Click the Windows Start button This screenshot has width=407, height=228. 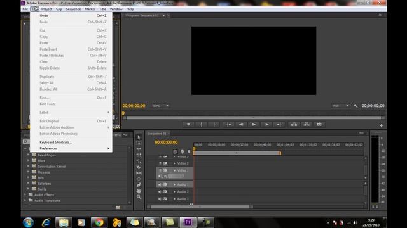(x=28, y=222)
